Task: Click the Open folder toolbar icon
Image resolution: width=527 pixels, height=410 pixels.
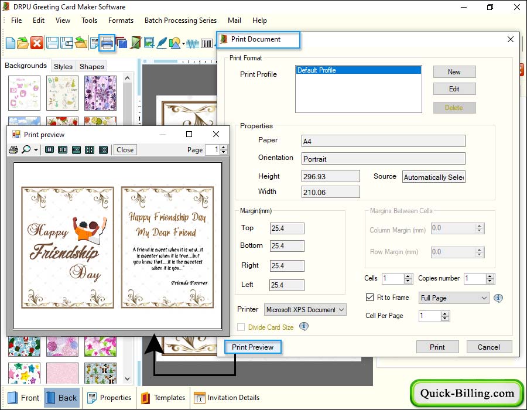Action: pos(23,43)
